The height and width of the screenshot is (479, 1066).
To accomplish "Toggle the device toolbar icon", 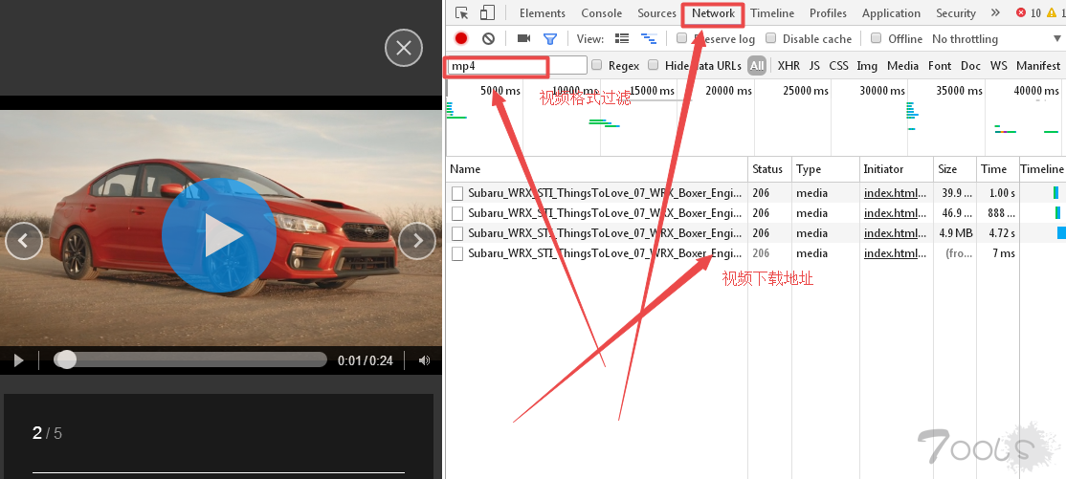I will tap(487, 13).
